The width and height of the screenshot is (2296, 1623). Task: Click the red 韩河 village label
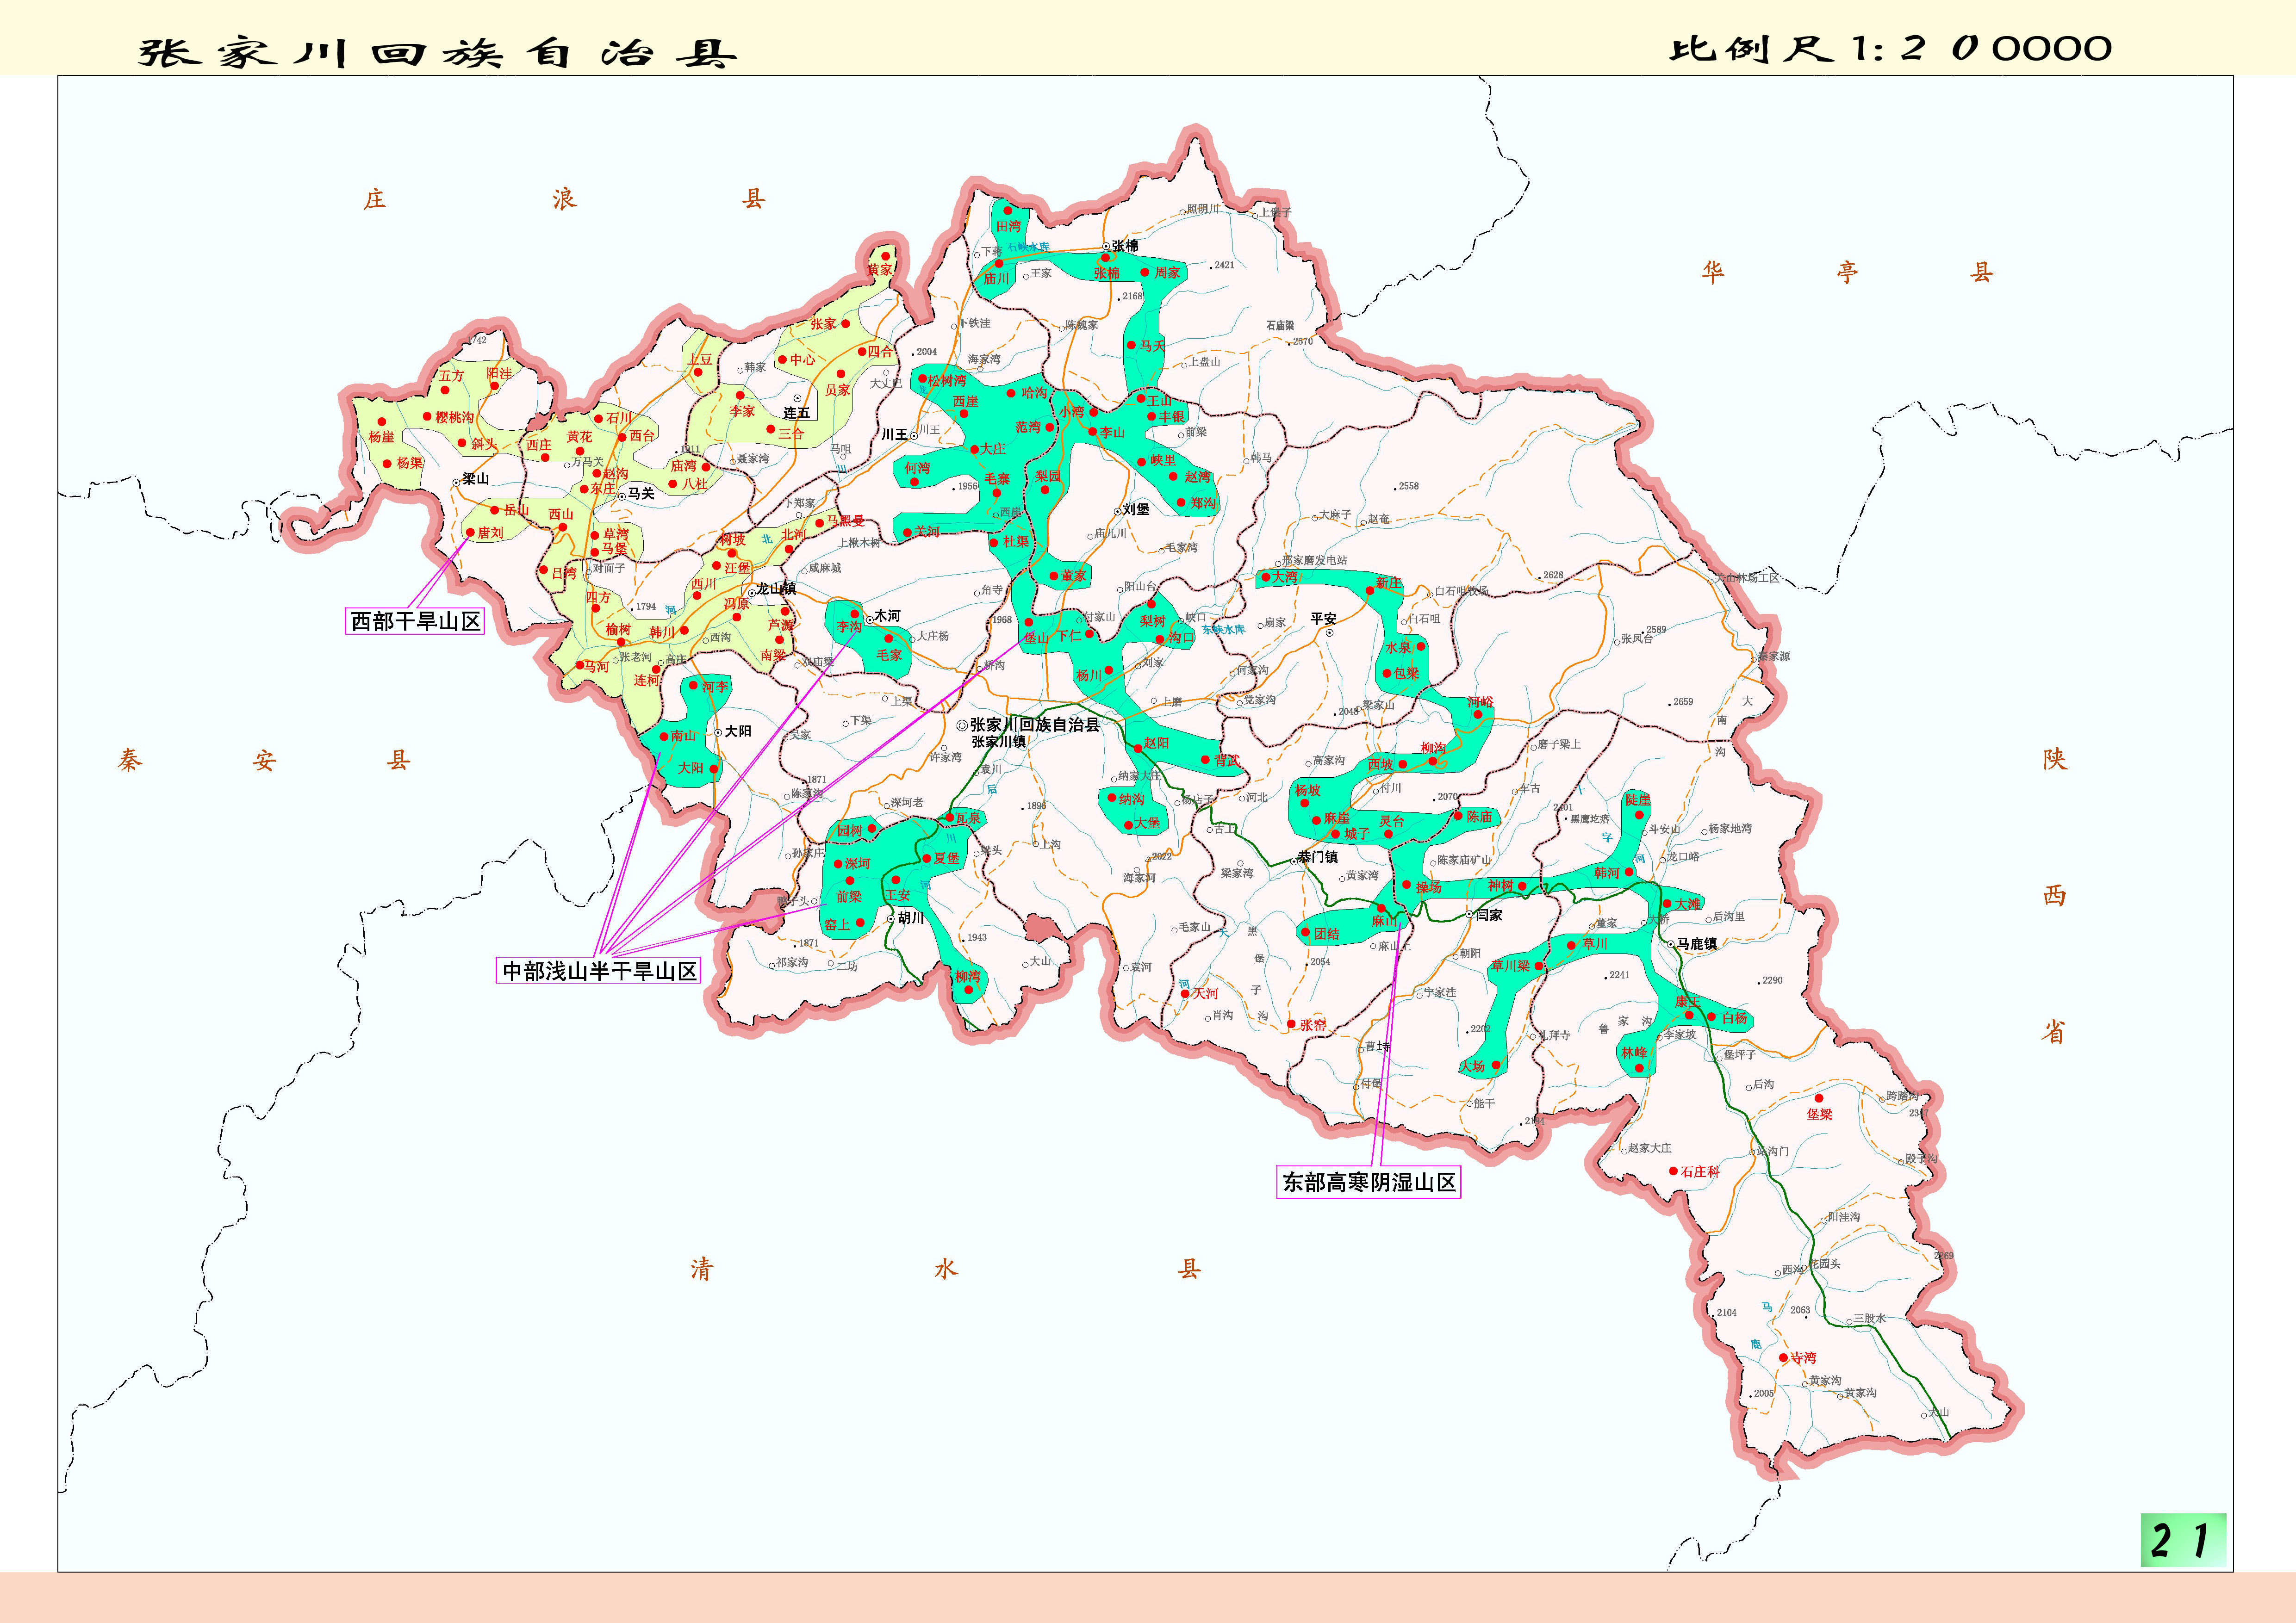coord(1607,873)
